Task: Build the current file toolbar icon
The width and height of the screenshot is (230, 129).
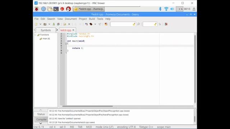Action: click(x=91, y=24)
